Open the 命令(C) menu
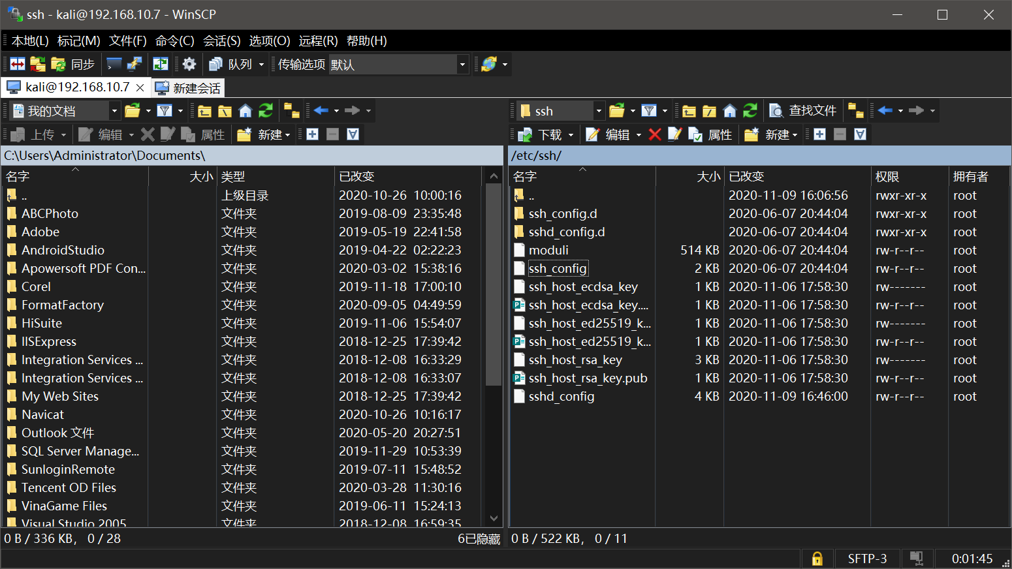 coord(175,40)
